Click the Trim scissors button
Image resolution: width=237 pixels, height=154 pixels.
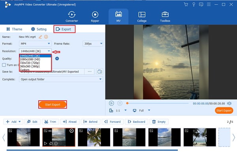(50, 122)
